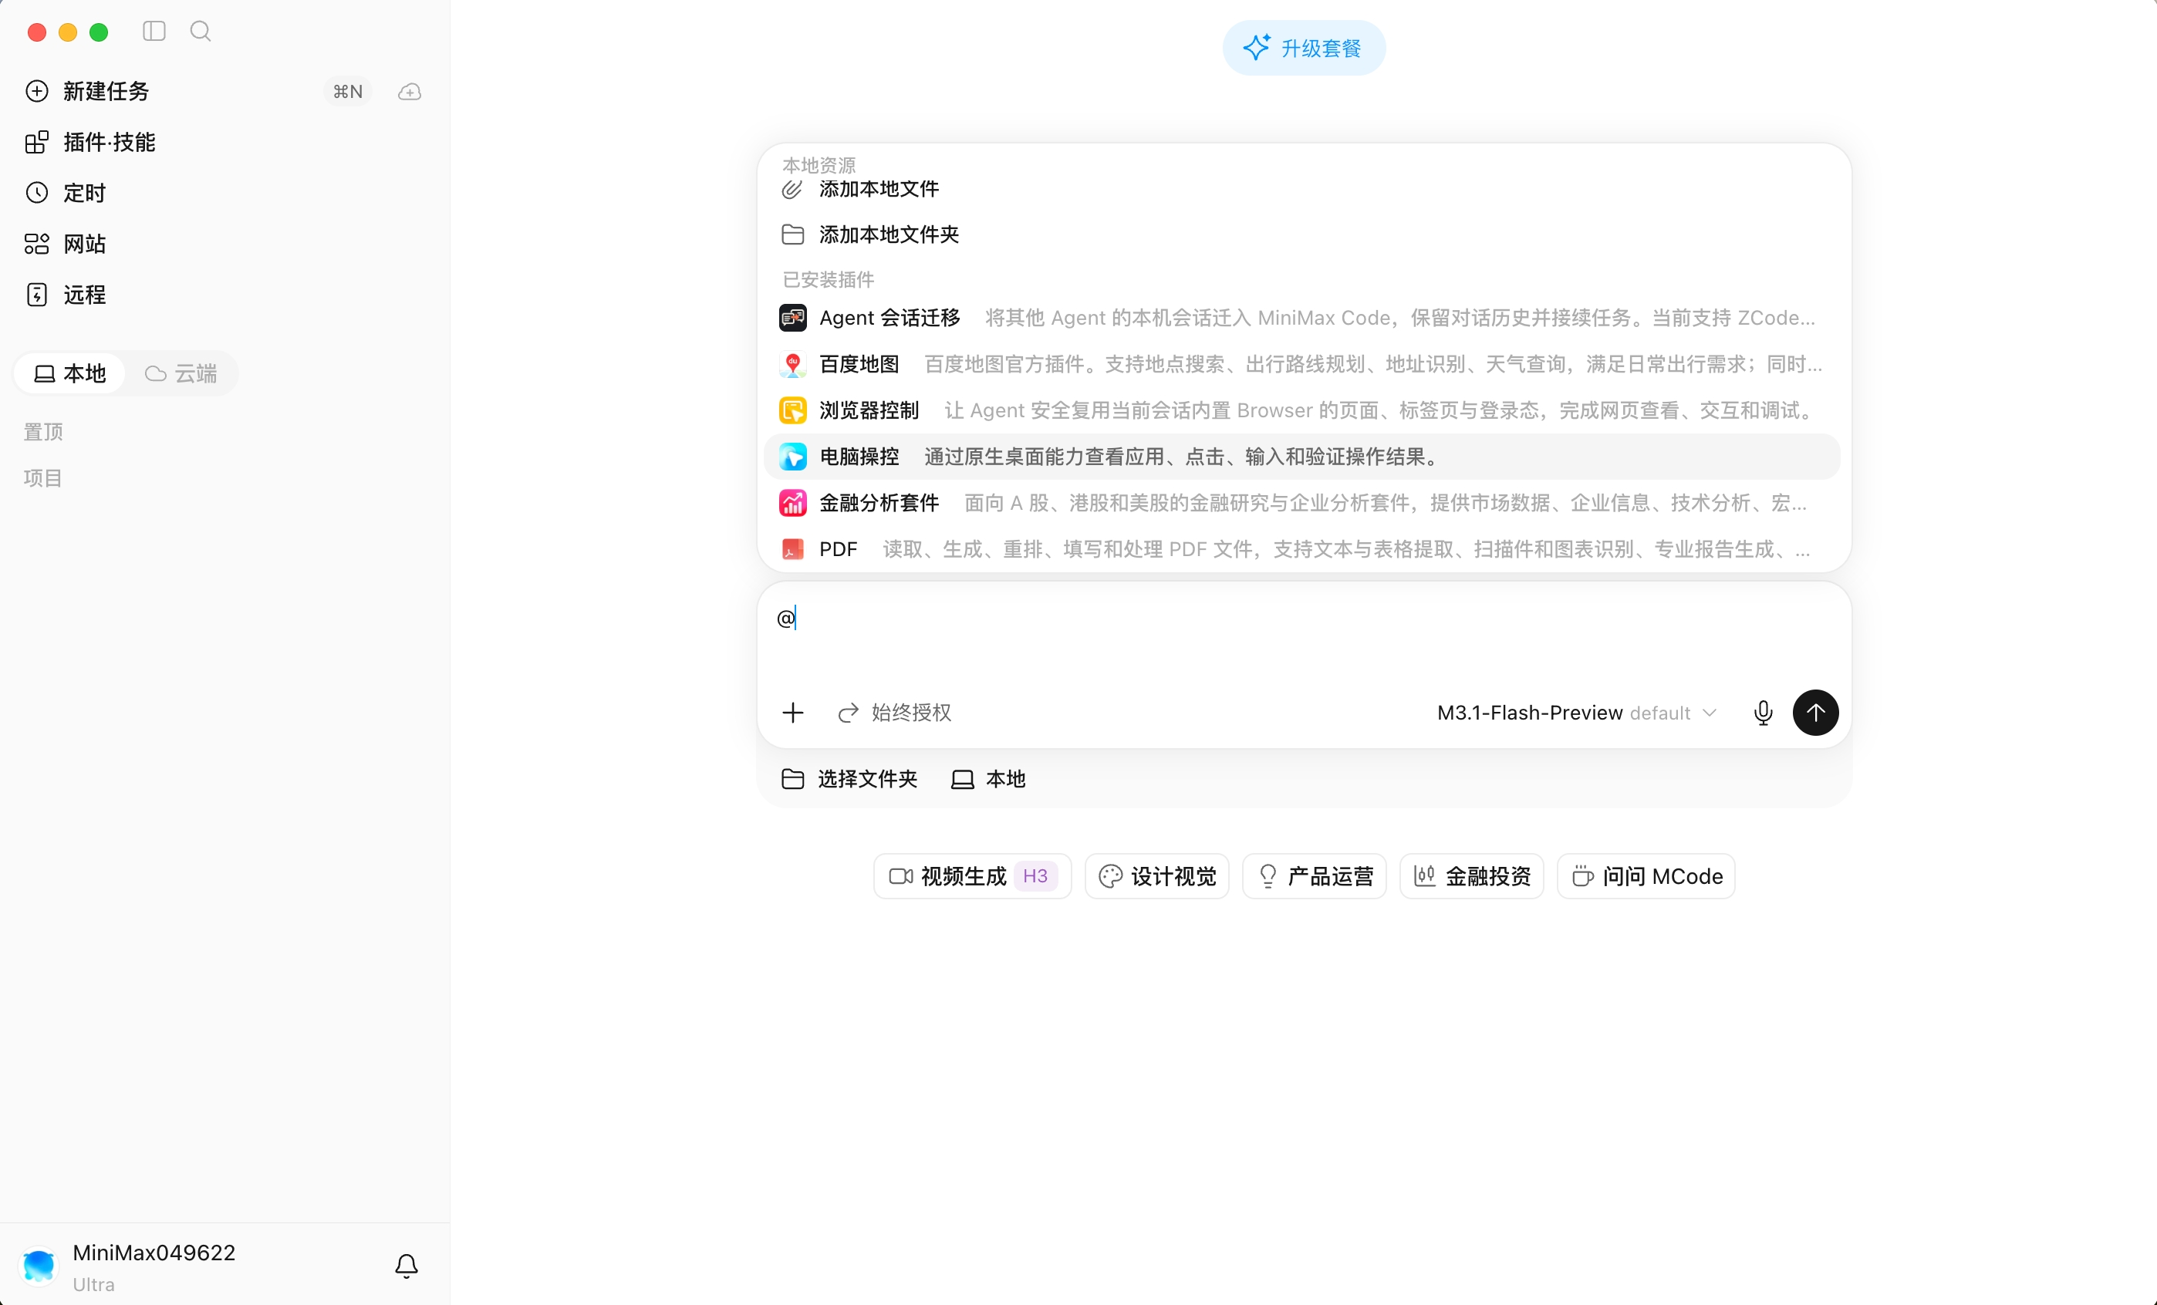Select the Agent 会话迁移 plugin icon
2157x1305 pixels.
click(x=792, y=318)
